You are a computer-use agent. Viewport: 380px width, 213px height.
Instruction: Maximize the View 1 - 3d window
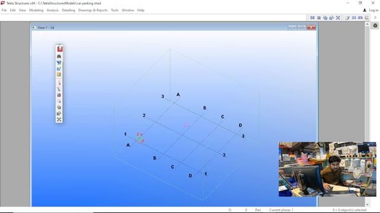(302, 27)
